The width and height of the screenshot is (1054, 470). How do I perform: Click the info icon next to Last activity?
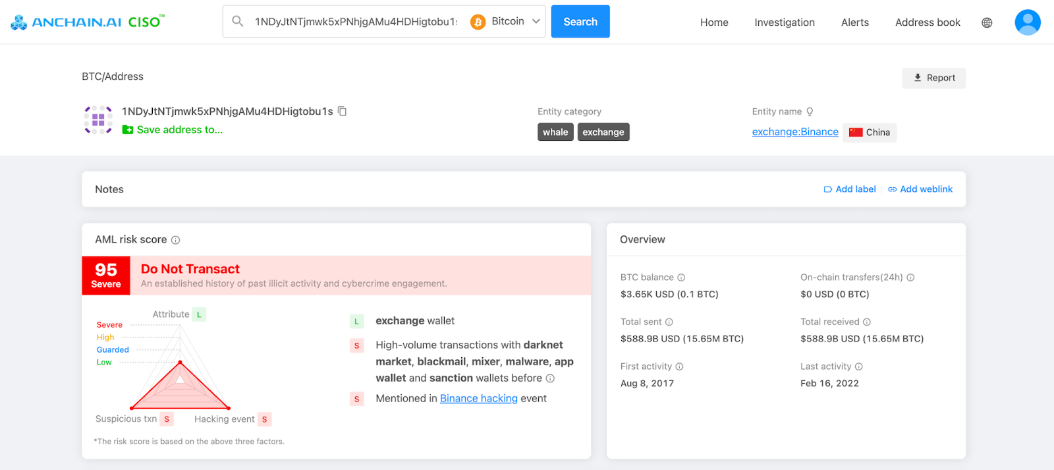click(x=858, y=367)
